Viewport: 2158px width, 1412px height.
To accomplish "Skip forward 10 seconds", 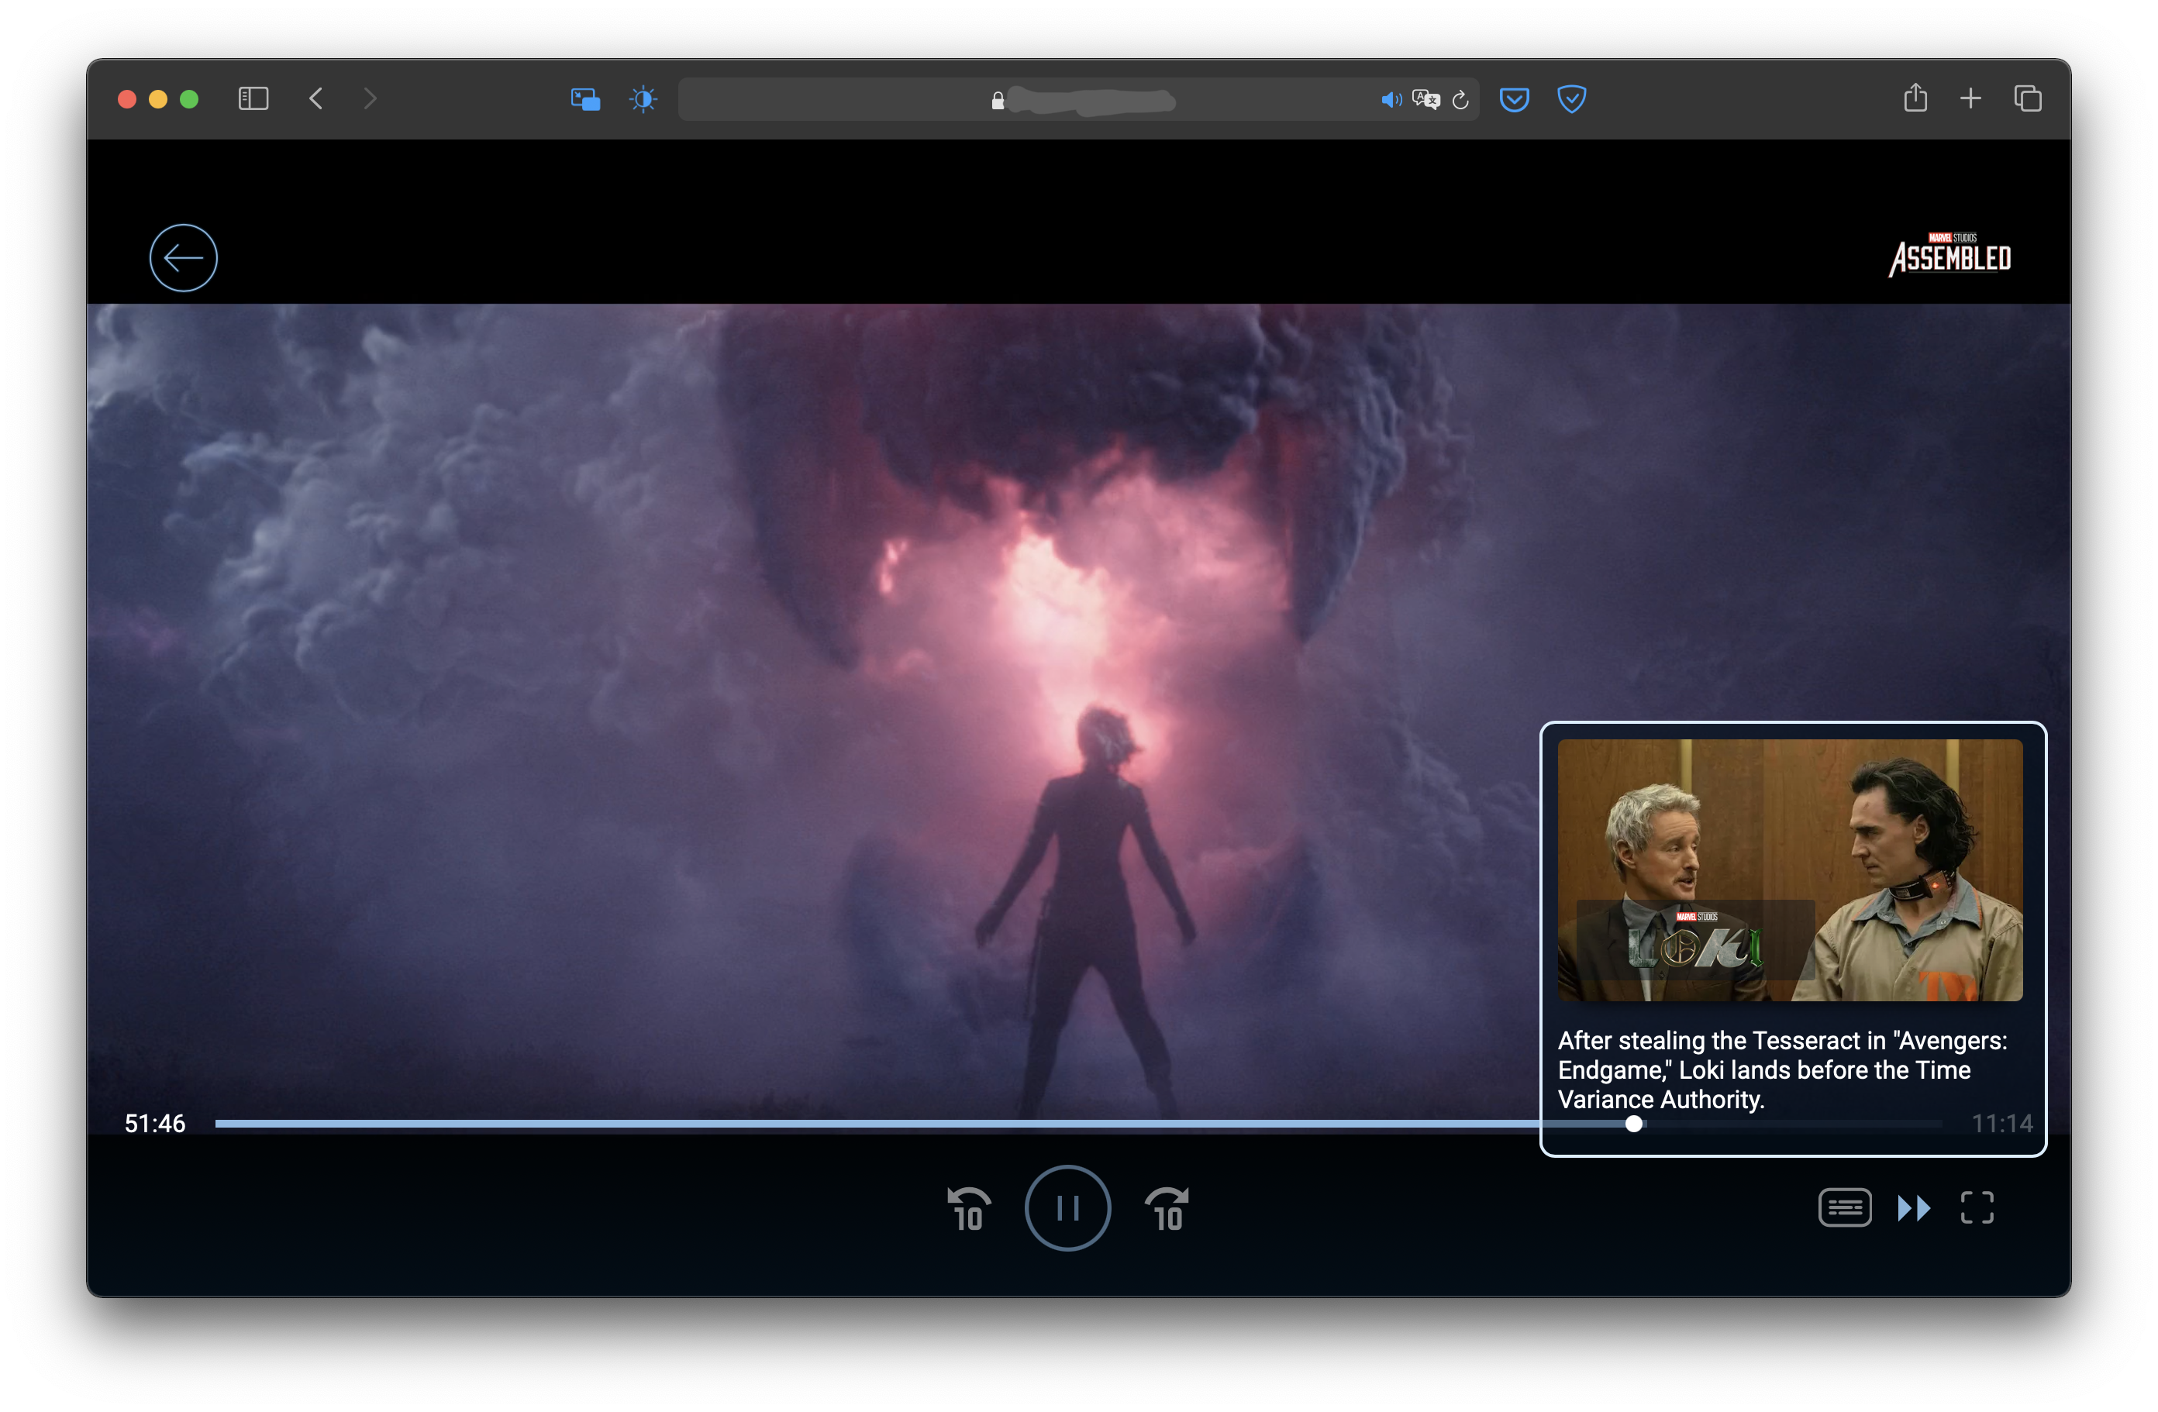I will point(1167,1210).
